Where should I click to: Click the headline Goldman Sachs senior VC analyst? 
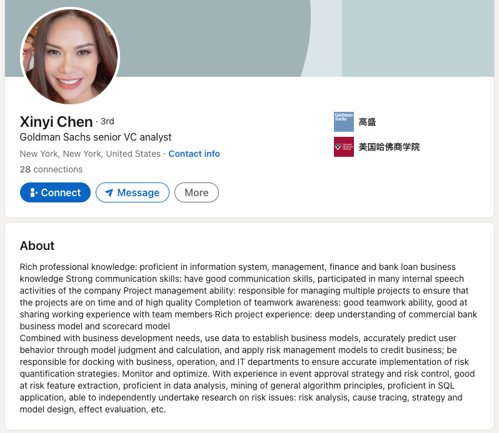(96, 137)
